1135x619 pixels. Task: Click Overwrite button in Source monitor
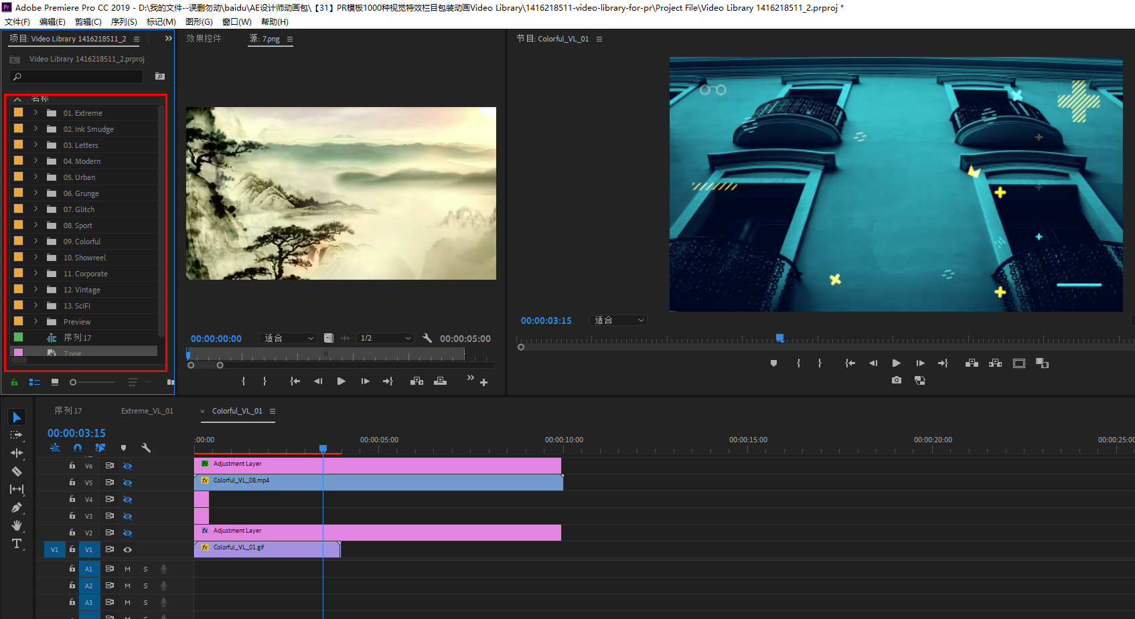440,381
